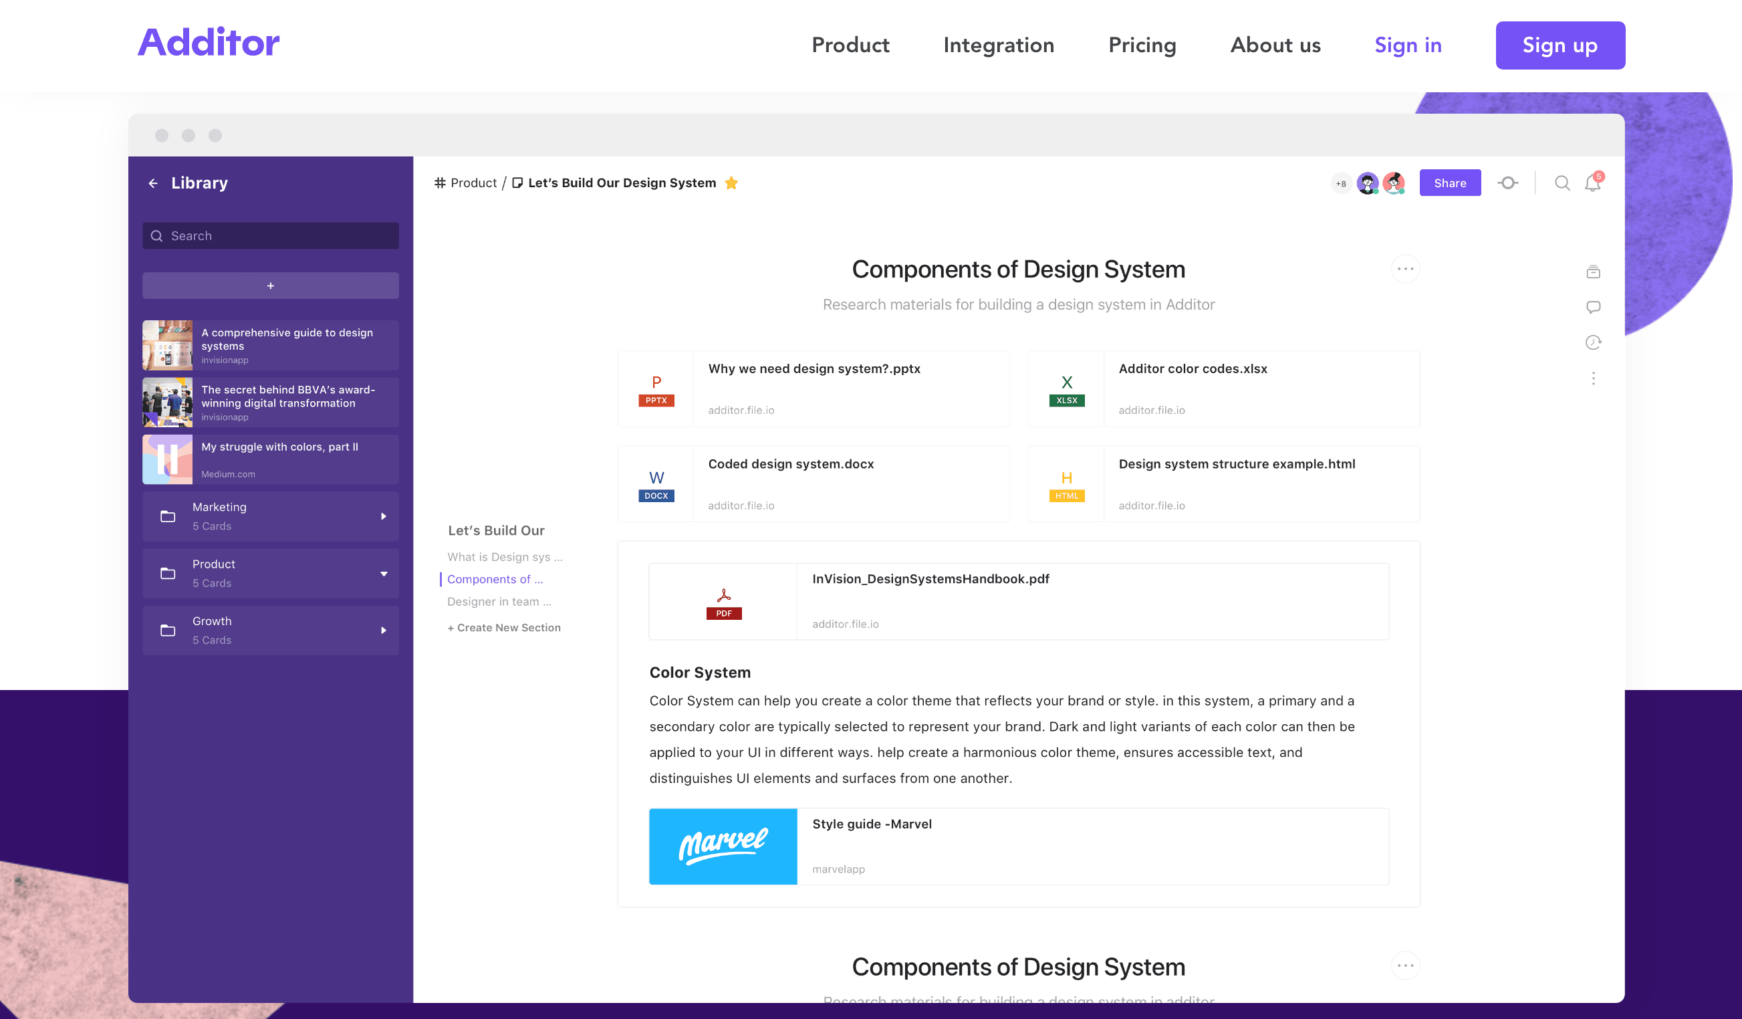Screen dimensions: 1742x1019
Task: Open the 'My struggle with colors, part II' card
Action: pos(270,460)
